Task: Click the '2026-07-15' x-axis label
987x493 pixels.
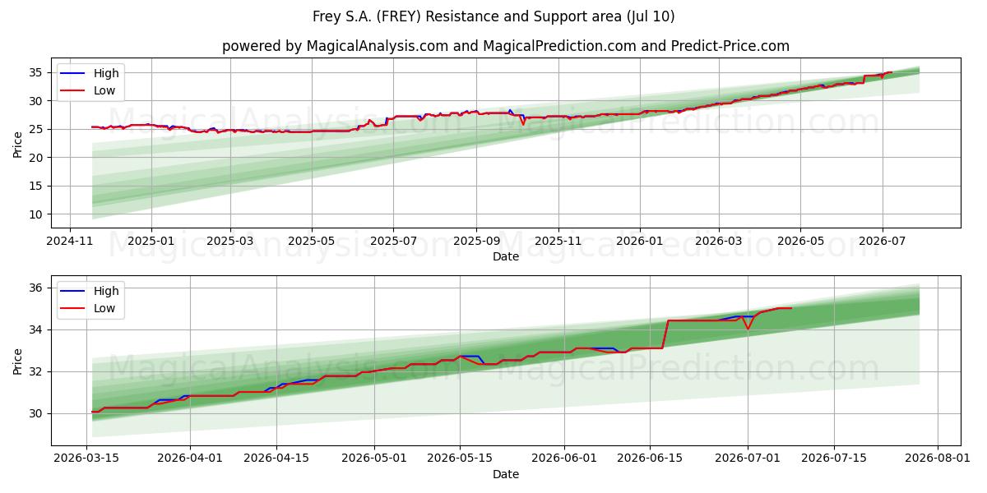Action: (x=833, y=460)
